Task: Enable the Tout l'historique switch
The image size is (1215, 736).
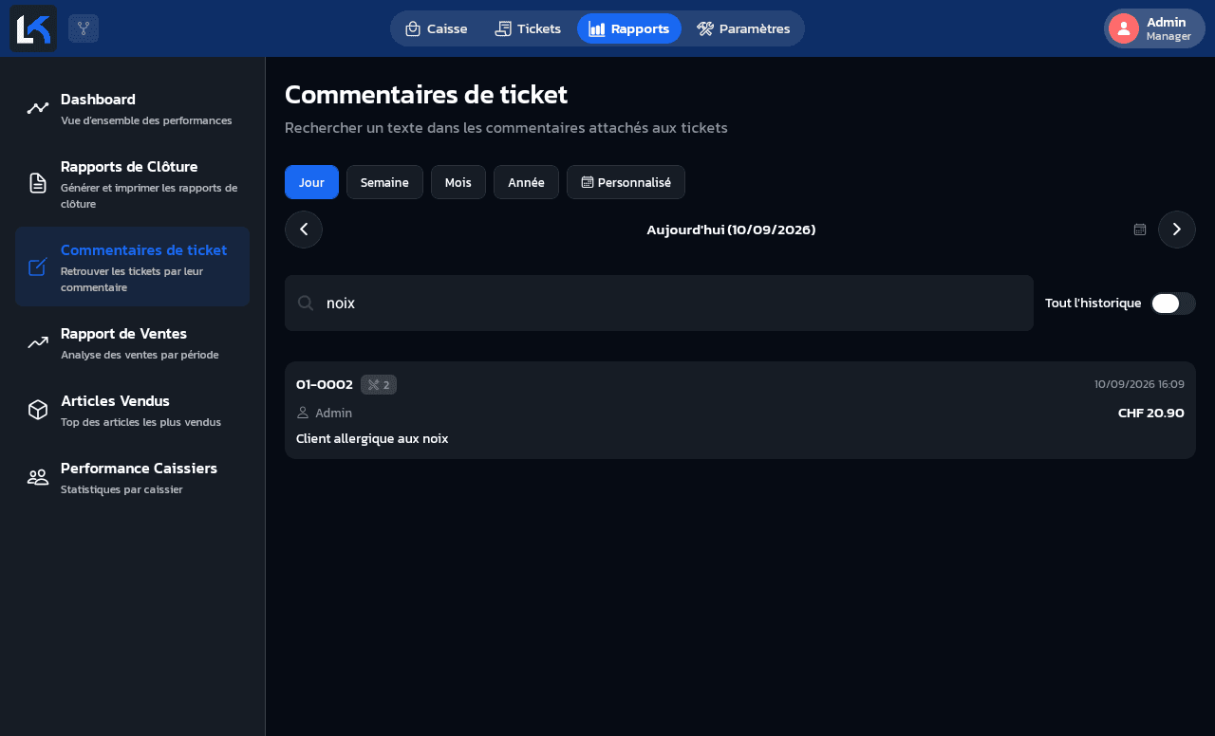Action: [x=1173, y=304]
